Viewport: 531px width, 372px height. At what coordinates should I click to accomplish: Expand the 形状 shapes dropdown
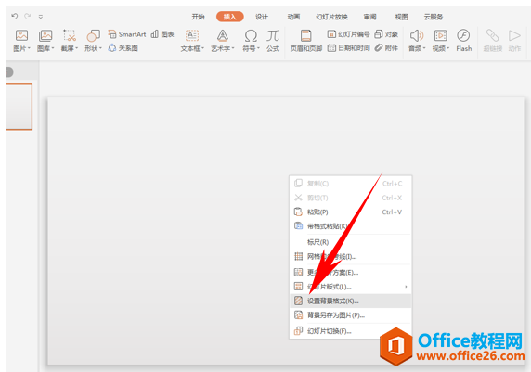coord(100,49)
